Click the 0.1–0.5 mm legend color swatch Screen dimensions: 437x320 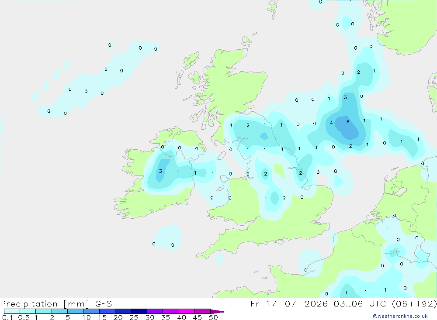(x=12, y=311)
